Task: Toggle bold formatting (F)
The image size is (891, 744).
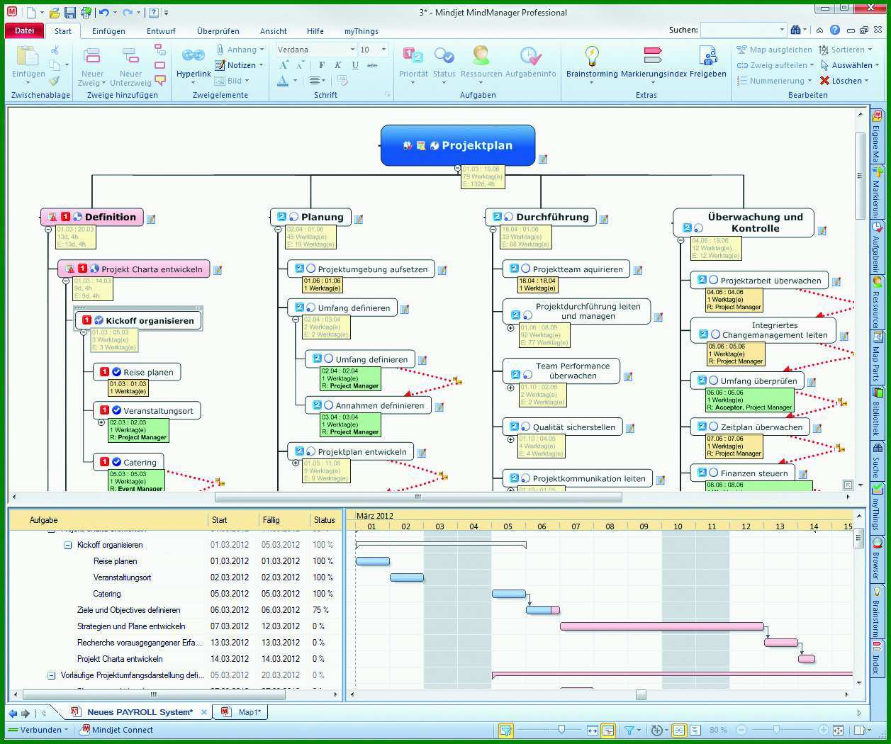Action: coord(322,65)
